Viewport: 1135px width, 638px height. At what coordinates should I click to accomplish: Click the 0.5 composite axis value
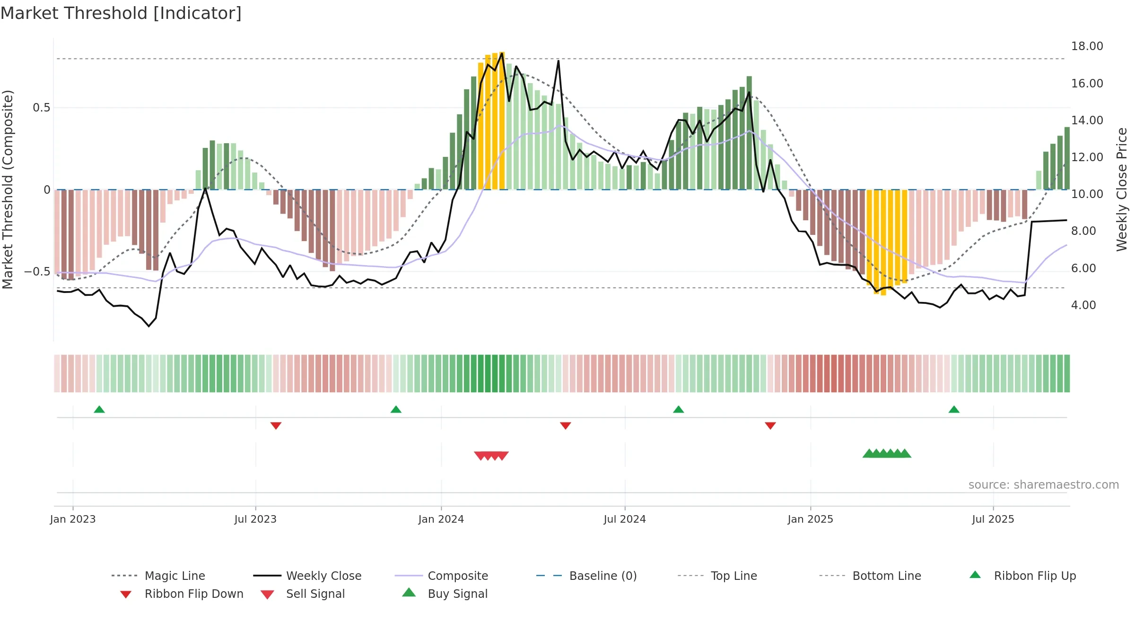[x=41, y=108]
